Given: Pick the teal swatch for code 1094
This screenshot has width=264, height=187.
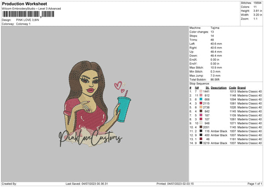Looking at the screenshot, I should click(x=201, y=99).
